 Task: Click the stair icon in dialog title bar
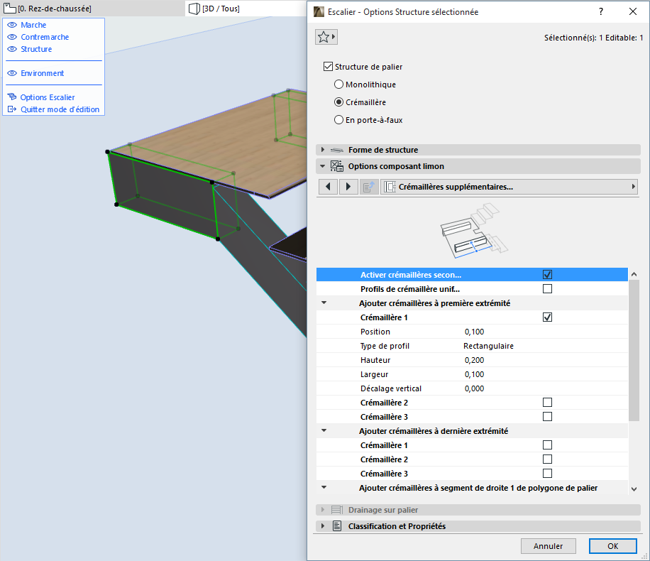[319, 11]
